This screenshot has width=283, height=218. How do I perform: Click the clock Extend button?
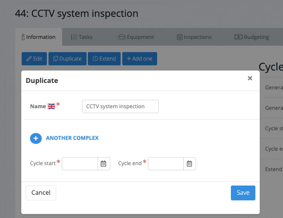[x=104, y=59]
